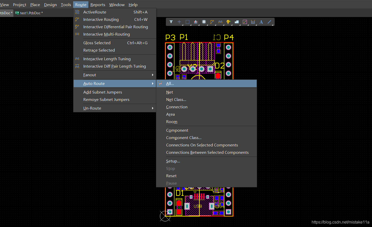
Task: Choose All... in Auto Route submenu
Action: coord(170,84)
